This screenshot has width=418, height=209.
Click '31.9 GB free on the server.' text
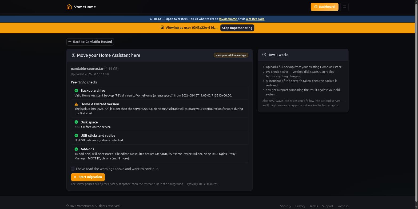(93, 127)
